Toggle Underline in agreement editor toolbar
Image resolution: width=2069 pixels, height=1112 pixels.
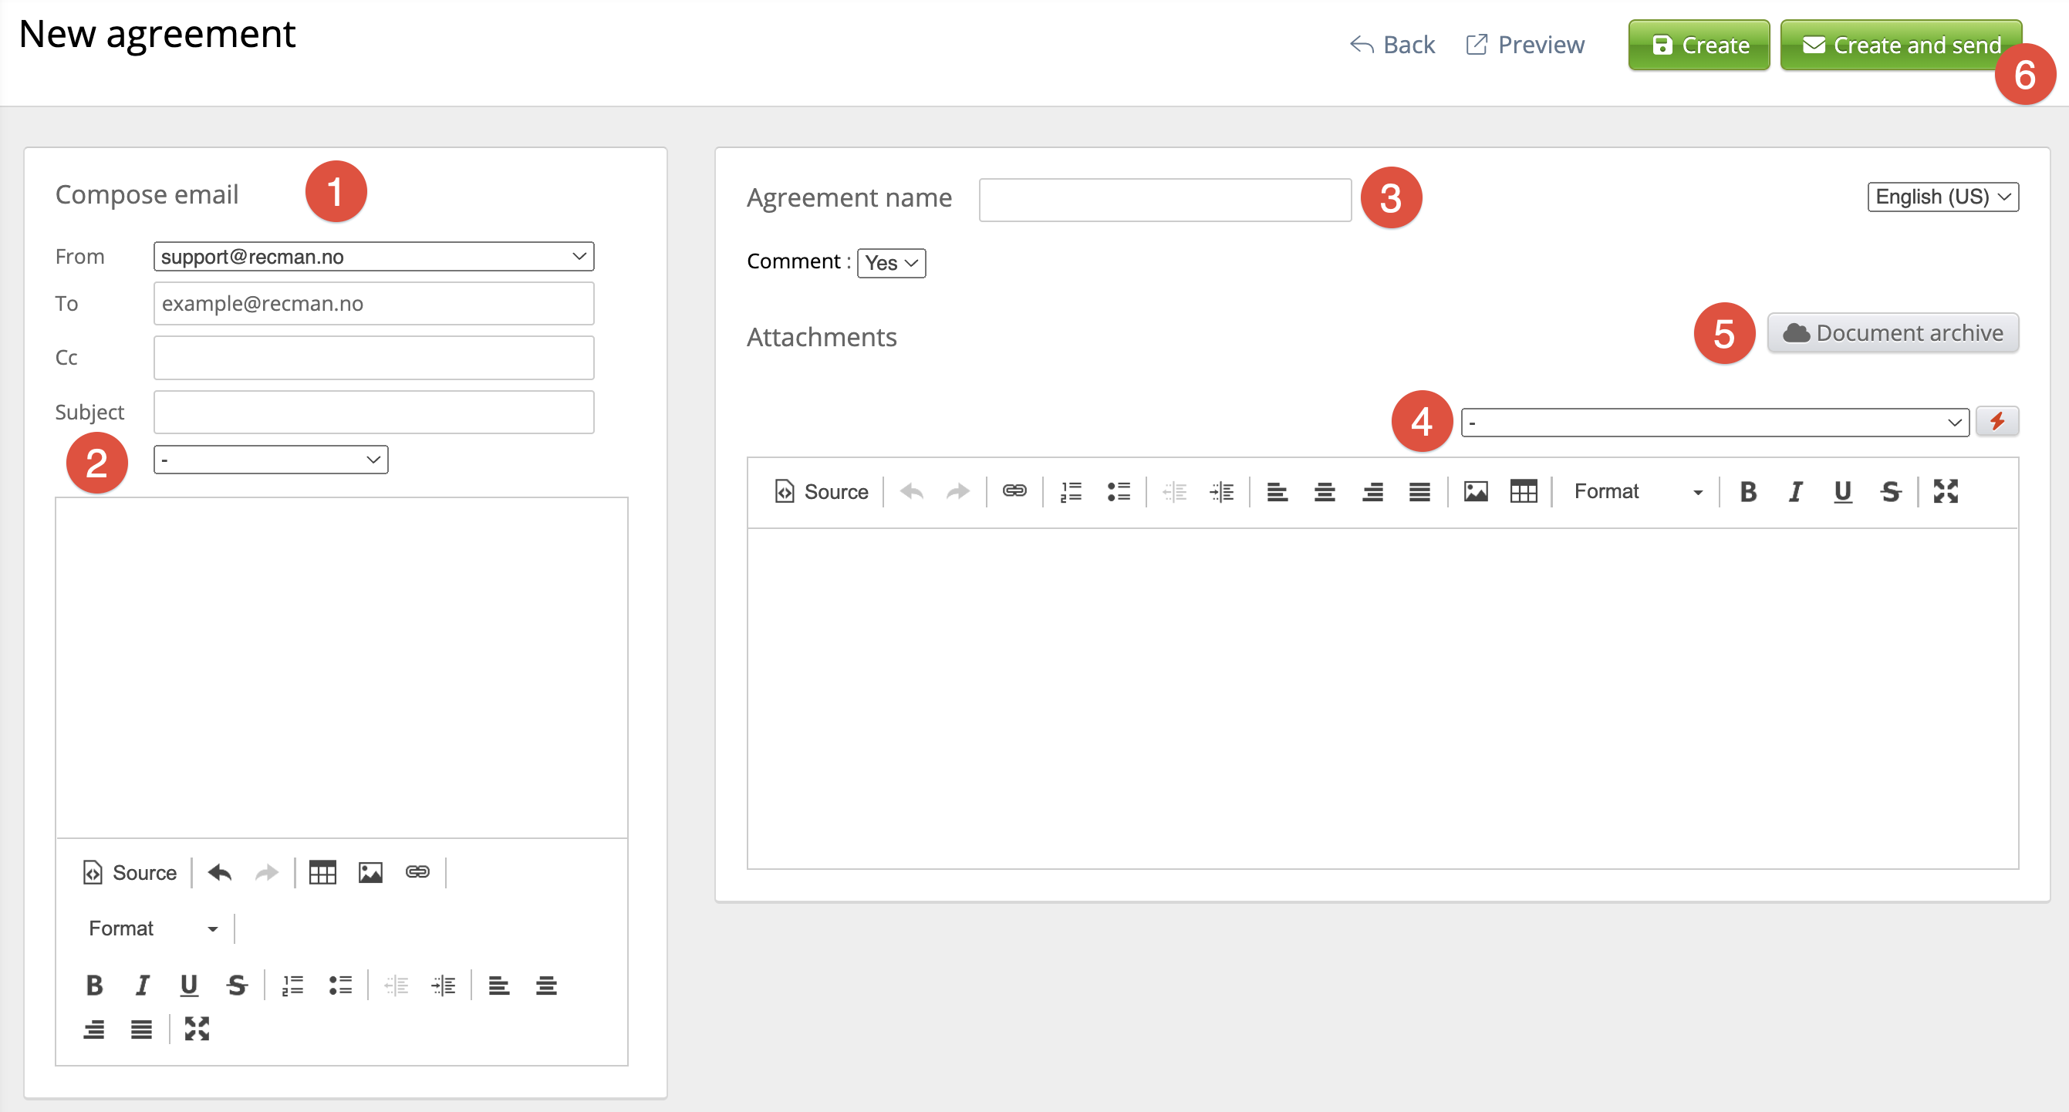coord(1842,491)
